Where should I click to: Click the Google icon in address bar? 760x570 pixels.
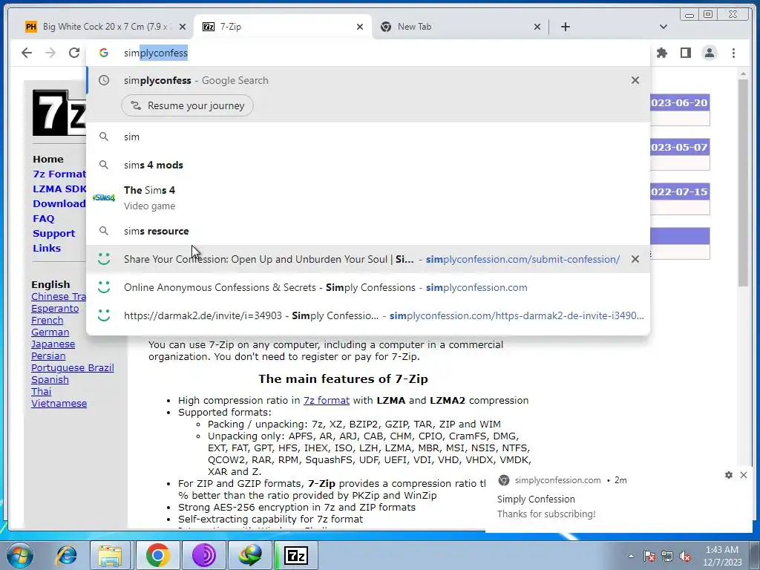[104, 53]
